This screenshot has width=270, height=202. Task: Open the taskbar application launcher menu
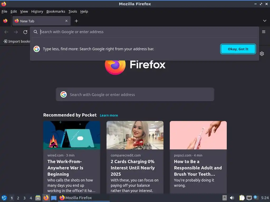coord(4,198)
